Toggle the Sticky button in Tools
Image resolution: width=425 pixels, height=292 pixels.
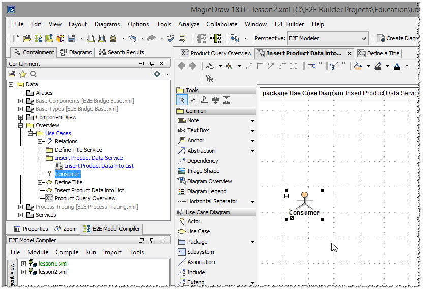pos(204,100)
